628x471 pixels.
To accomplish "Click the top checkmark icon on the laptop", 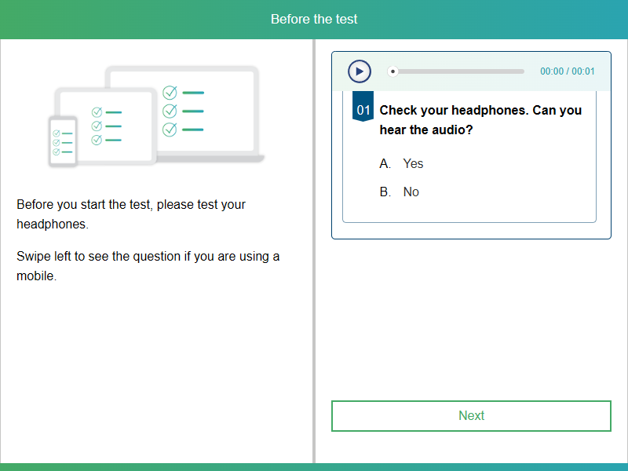I will pos(170,93).
